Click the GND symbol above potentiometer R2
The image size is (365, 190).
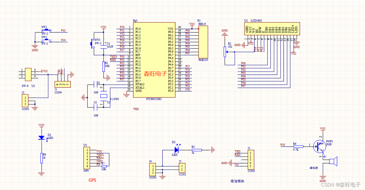click(225, 32)
